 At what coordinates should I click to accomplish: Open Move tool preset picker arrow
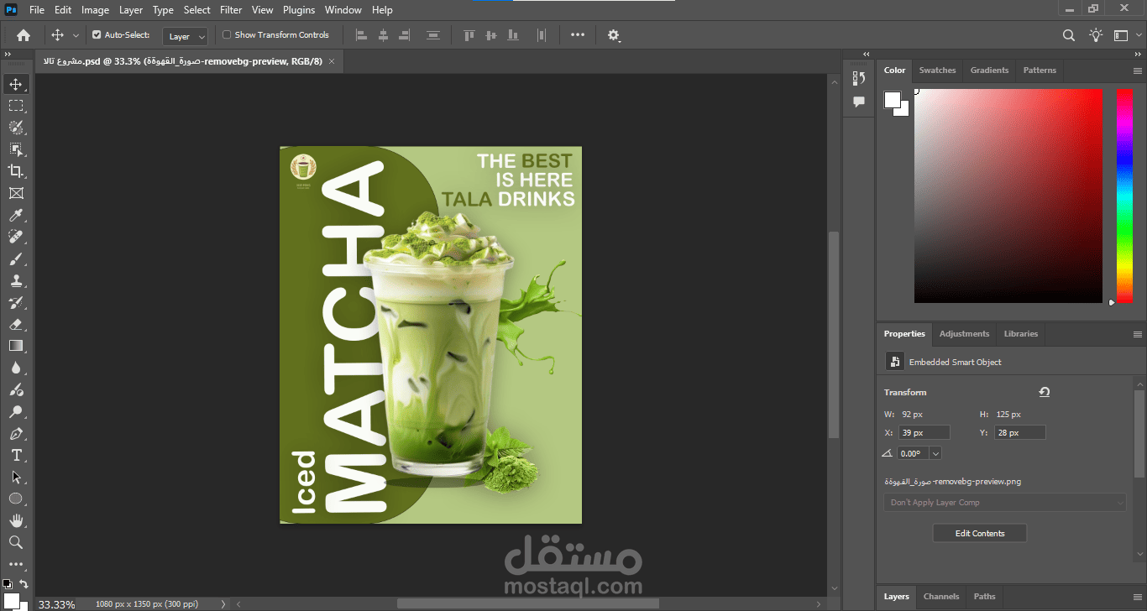76,35
